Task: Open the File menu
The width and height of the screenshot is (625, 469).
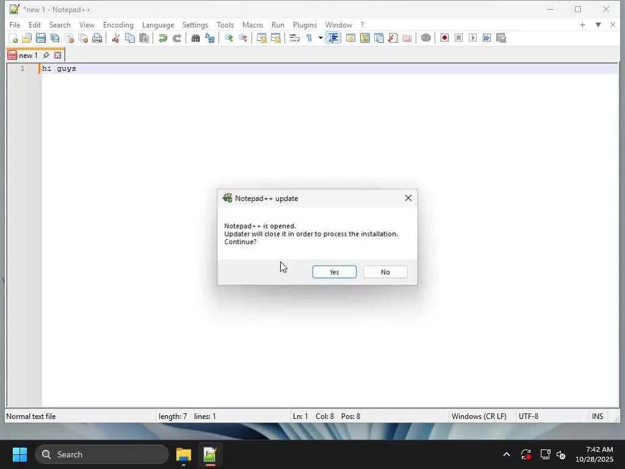Action: 15,24
